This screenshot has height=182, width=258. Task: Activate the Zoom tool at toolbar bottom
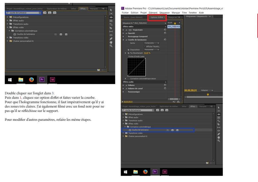[x=219, y=141]
